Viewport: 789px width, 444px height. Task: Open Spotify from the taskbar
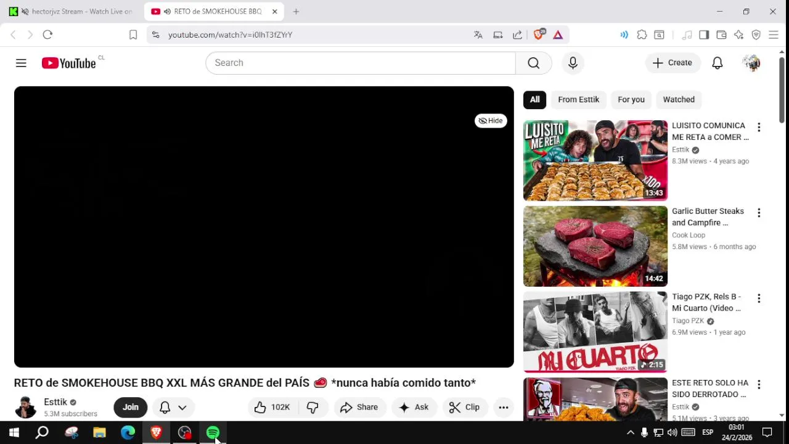pos(213,433)
